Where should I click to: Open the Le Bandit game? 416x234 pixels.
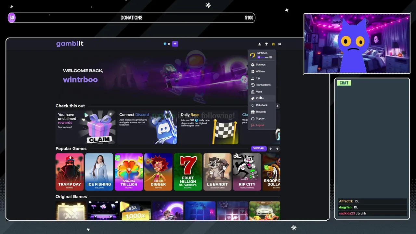[x=217, y=172]
